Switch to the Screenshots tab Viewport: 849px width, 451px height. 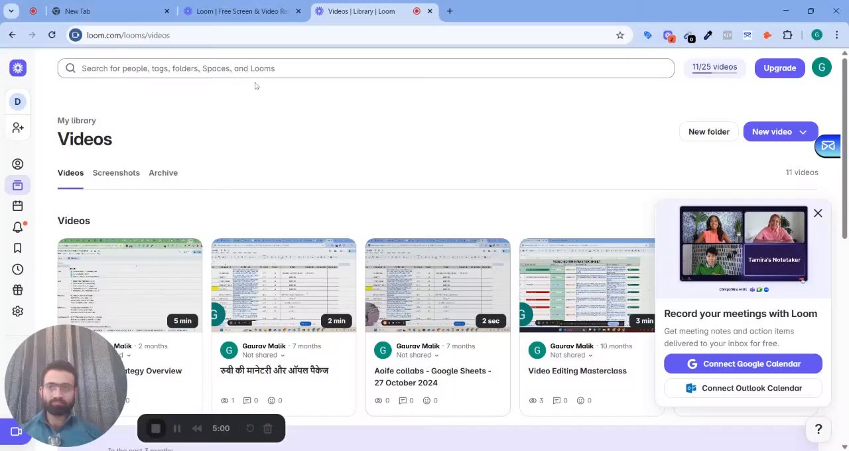click(x=116, y=173)
